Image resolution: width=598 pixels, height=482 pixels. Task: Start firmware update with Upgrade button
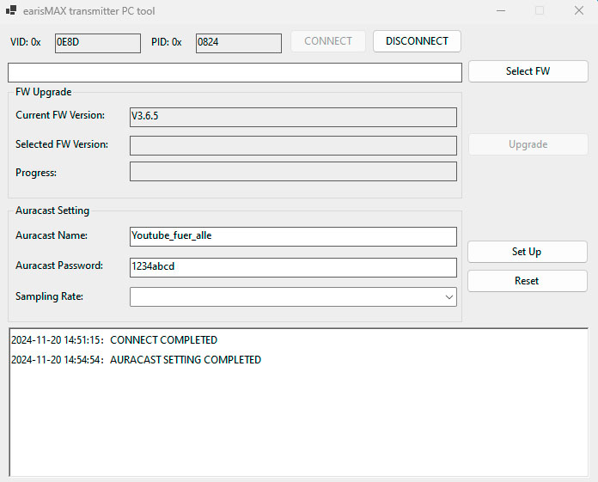click(528, 144)
